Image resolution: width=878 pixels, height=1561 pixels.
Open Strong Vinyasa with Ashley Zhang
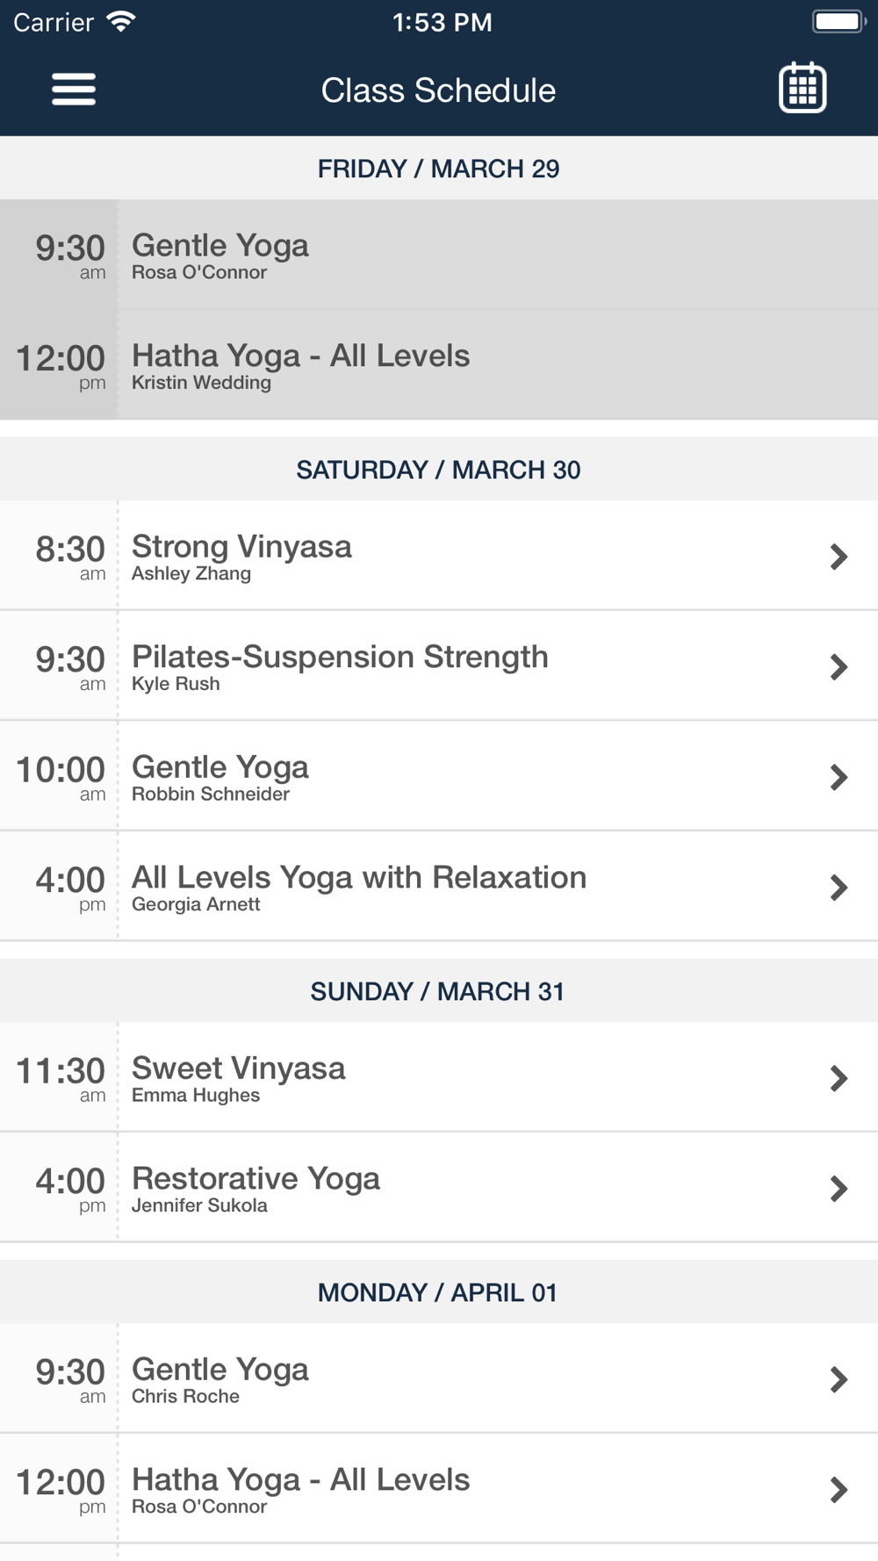(x=439, y=556)
